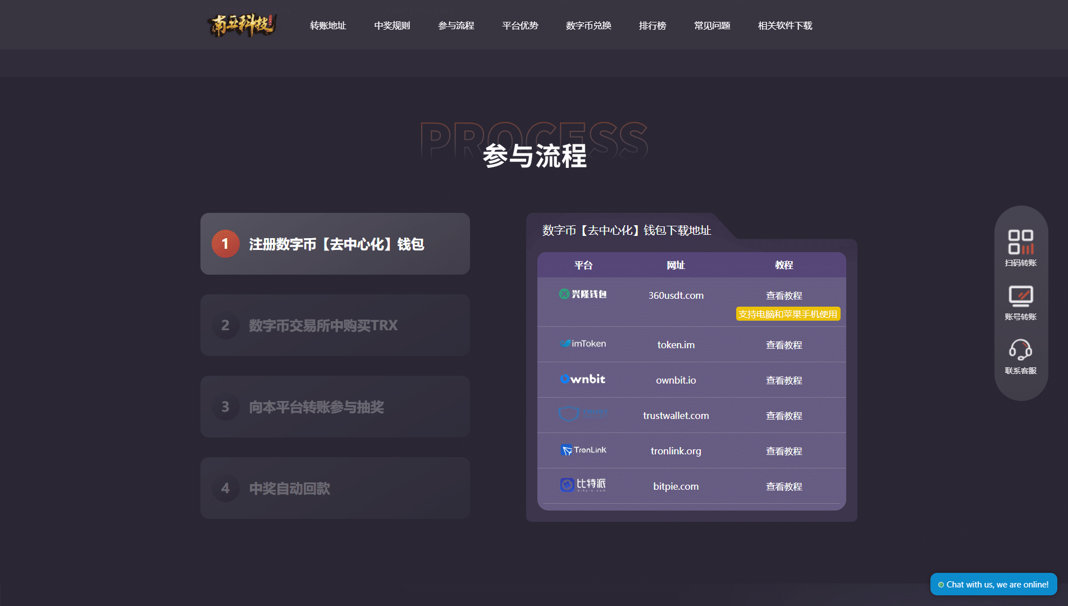
Task: Click the 比特派 Bitpie logo
Action: [x=583, y=485]
